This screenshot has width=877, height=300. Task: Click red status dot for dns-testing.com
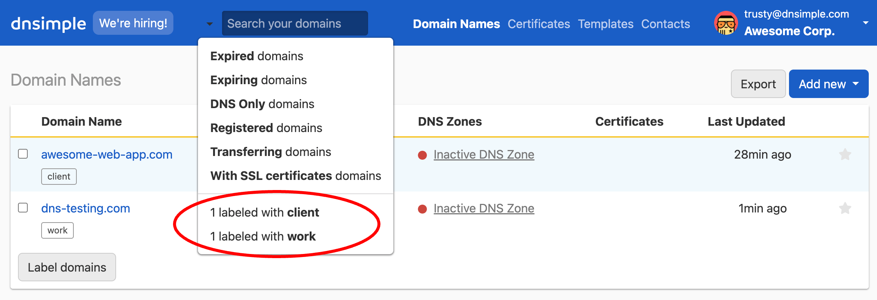(x=422, y=209)
